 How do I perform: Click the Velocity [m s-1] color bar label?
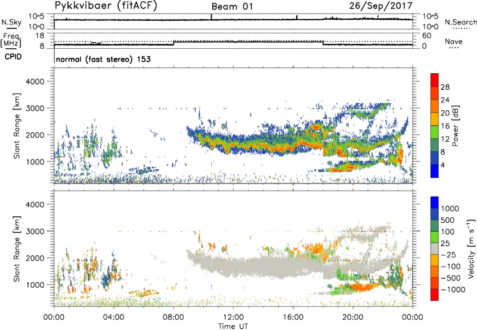click(471, 248)
